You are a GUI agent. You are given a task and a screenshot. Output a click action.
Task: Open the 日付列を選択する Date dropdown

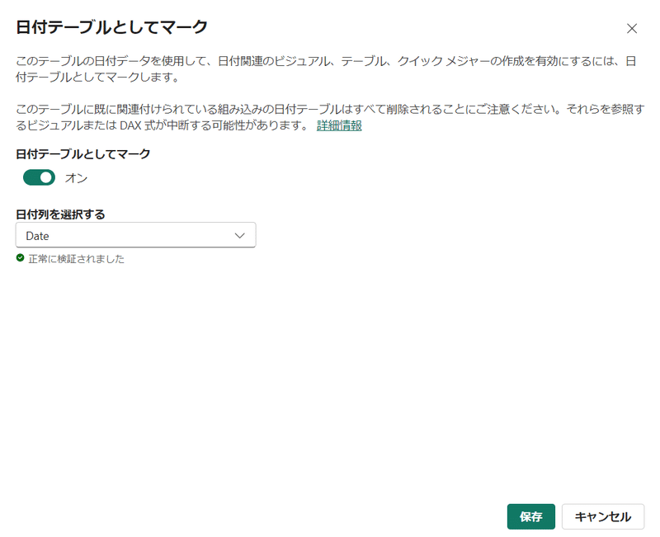135,235
